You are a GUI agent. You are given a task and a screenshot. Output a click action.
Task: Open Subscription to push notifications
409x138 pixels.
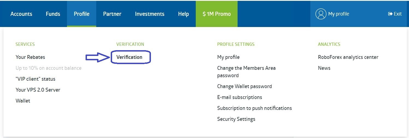[x=255, y=108]
